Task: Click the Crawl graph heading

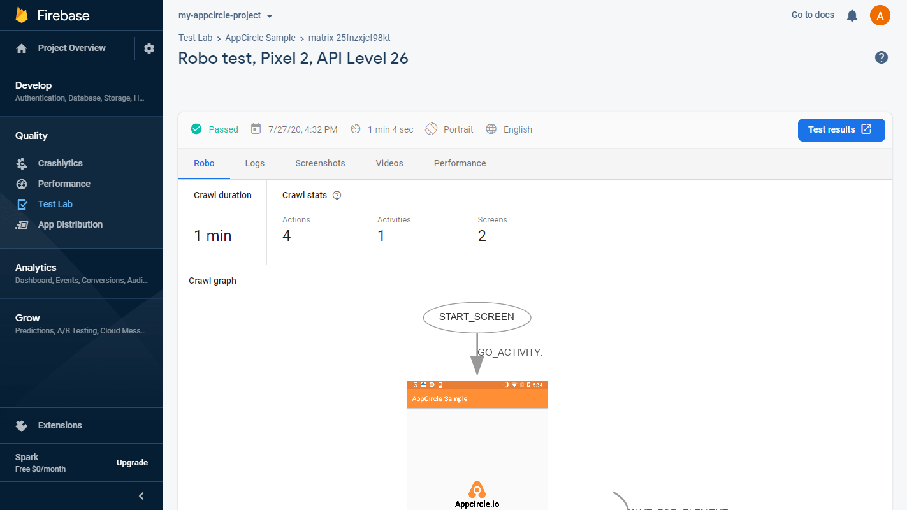Action: coord(212,280)
